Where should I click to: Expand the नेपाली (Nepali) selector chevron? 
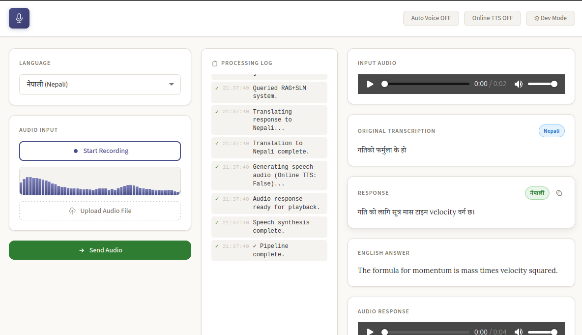click(x=172, y=85)
